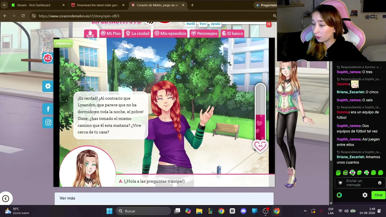Click the Pregúntale Gemini button
The width and height of the screenshot is (386, 217).
pyautogui.click(x=265, y=5)
